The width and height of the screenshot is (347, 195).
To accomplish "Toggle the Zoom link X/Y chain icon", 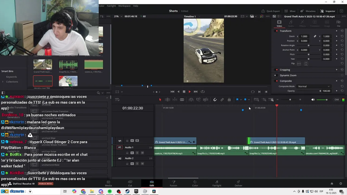I will click(315, 36).
